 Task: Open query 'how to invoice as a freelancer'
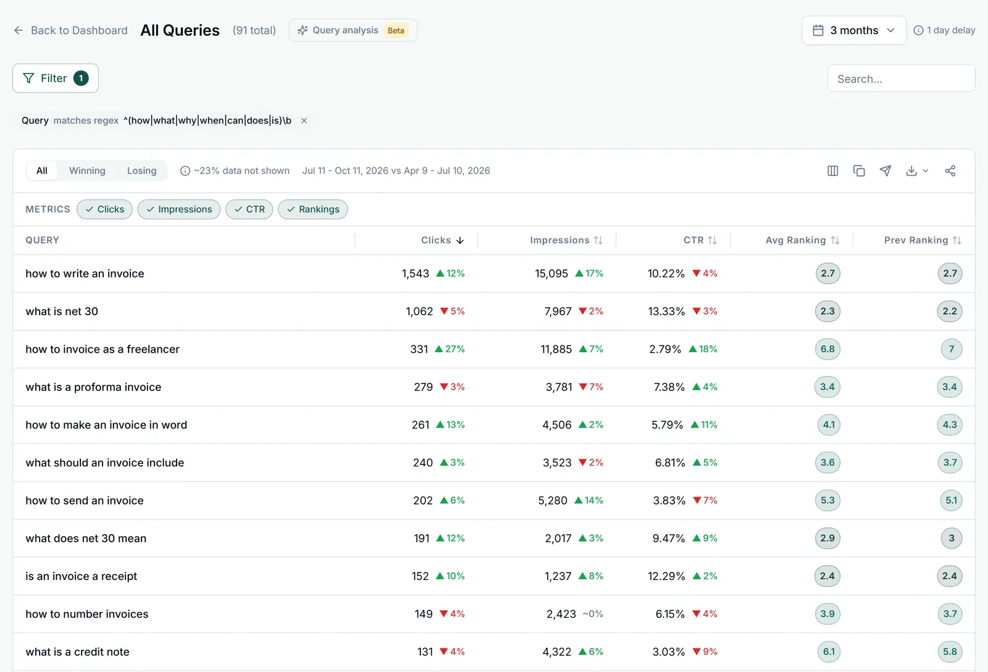tap(103, 349)
